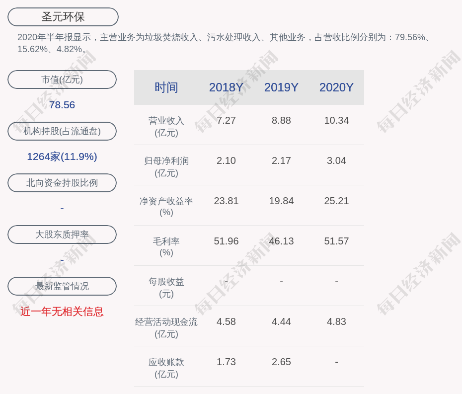Screen dimensions: 462x394
Task: Click revenue value 10.34
Action: tap(336, 121)
